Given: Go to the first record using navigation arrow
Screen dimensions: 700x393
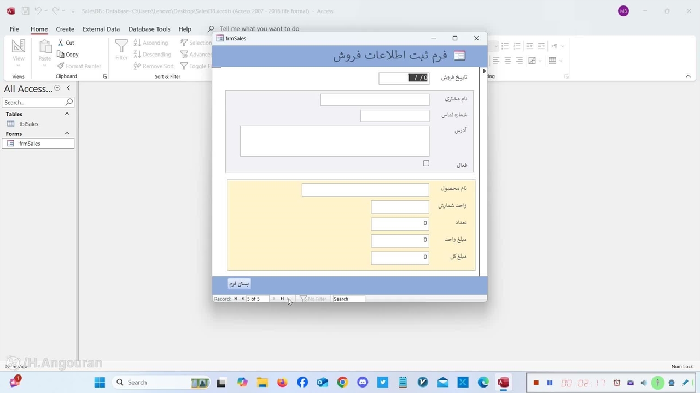Looking at the screenshot, I should point(235,299).
